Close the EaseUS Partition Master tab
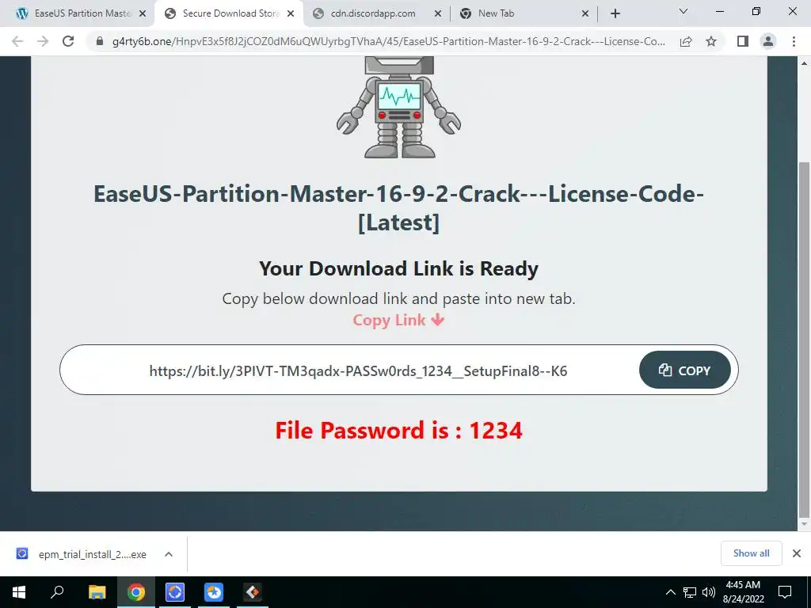The image size is (811, 608). pos(143,14)
